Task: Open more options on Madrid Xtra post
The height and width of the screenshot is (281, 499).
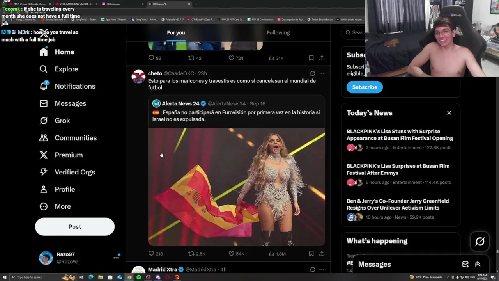Action: tap(322, 269)
